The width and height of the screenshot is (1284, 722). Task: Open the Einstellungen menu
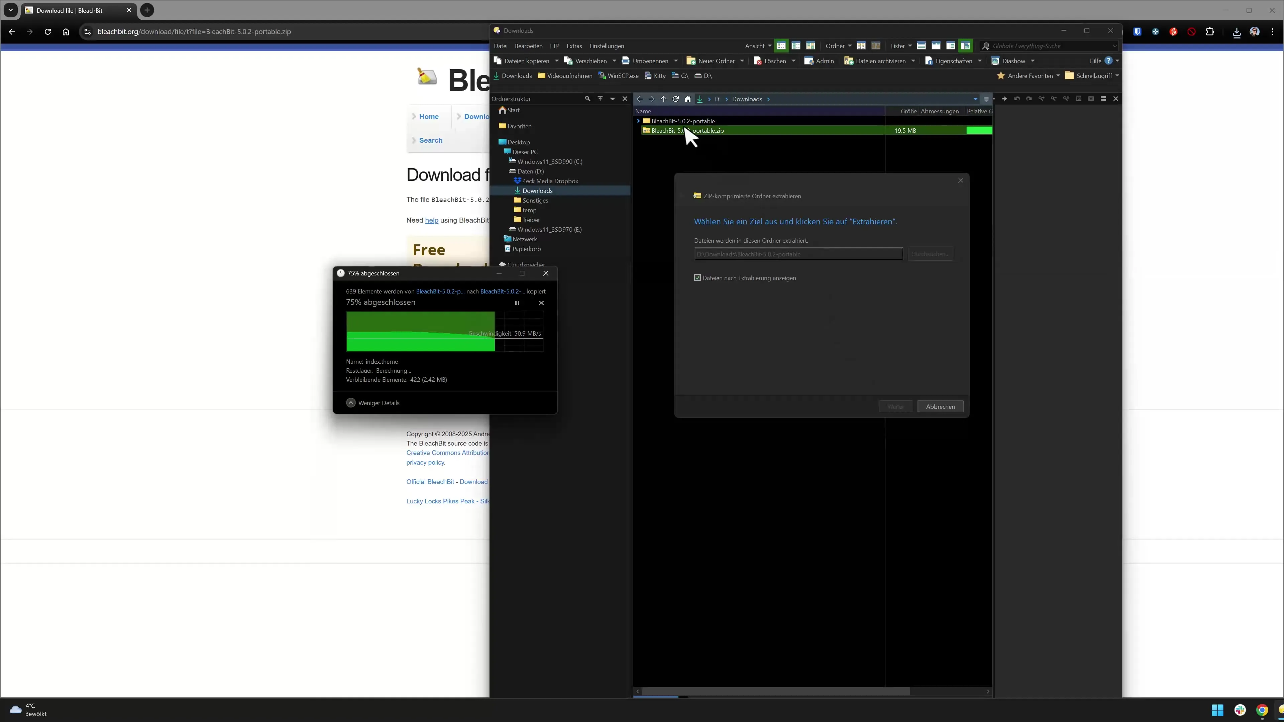tap(607, 46)
